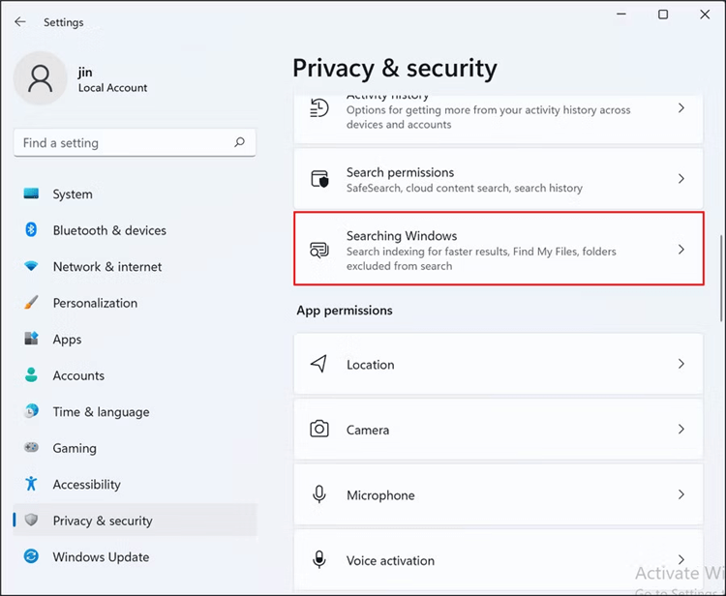
Task: Click the Voice activation mic icon
Action: [x=319, y=559]
